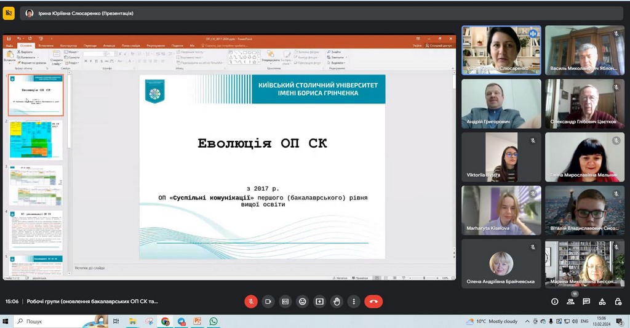The image size is (630, 328).
Task: Open the chat messages panel
Action: tap(586, 302)
